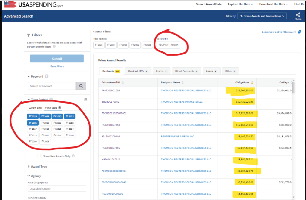Sort by Obligations column arrows
Screen dimensions: 306x200
(252, 82)
